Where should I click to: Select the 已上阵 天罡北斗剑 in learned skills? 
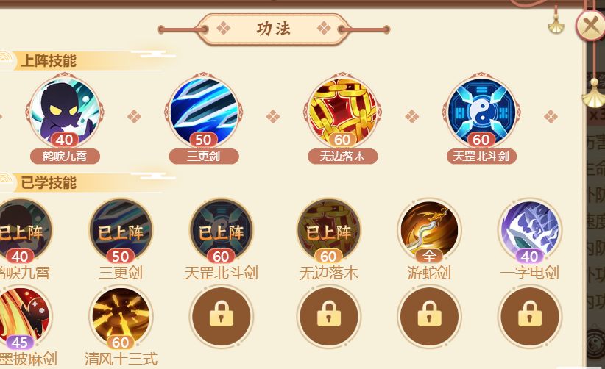click(x=221, y=230)
